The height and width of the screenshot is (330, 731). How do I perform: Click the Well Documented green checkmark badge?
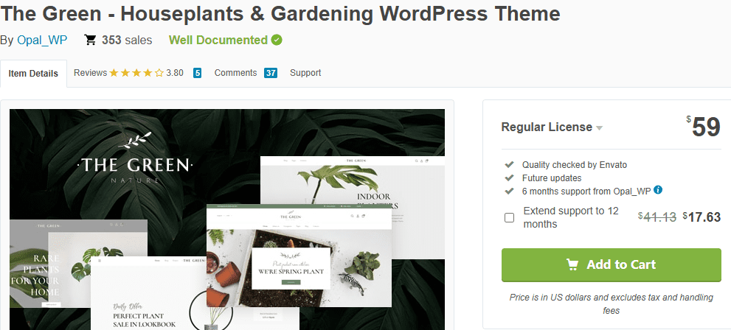click(x=277, y=40)
